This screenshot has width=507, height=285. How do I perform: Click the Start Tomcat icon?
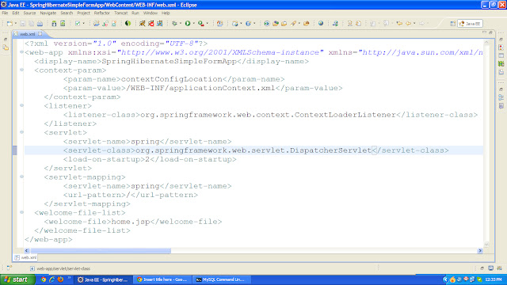pos(143,24)
